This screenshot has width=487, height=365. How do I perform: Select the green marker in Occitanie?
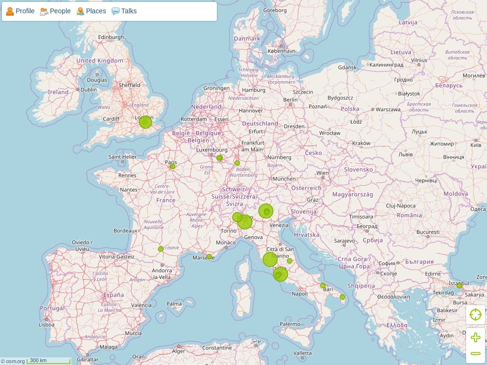161,249
